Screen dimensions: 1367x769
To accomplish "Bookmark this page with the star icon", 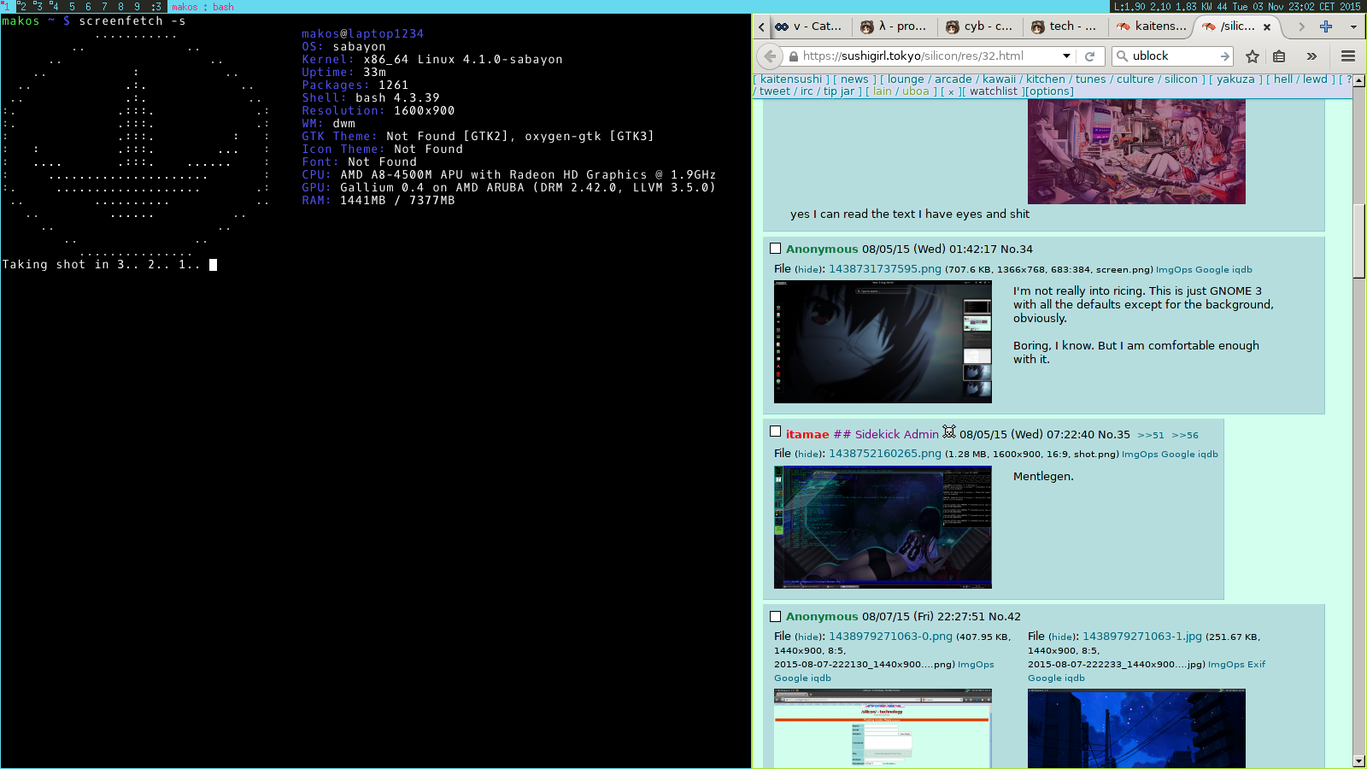I will pos(1253,56).
